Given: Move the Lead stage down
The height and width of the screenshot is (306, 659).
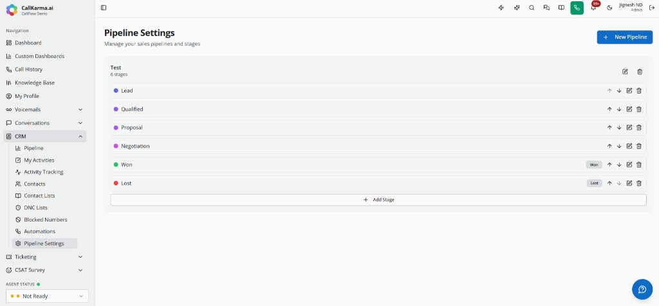Looking at the screenshot, I should coord(619,90).
